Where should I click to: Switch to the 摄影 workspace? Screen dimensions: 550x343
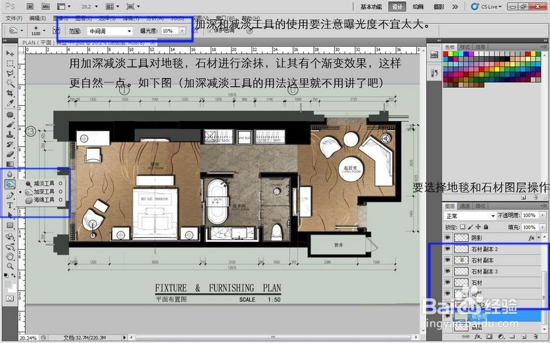click(x=439, y=7)
